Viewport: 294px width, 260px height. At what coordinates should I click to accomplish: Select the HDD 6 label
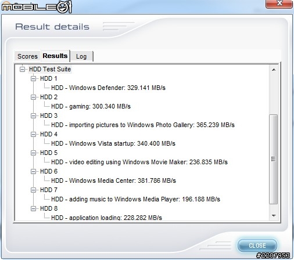[x=49, y=171]
